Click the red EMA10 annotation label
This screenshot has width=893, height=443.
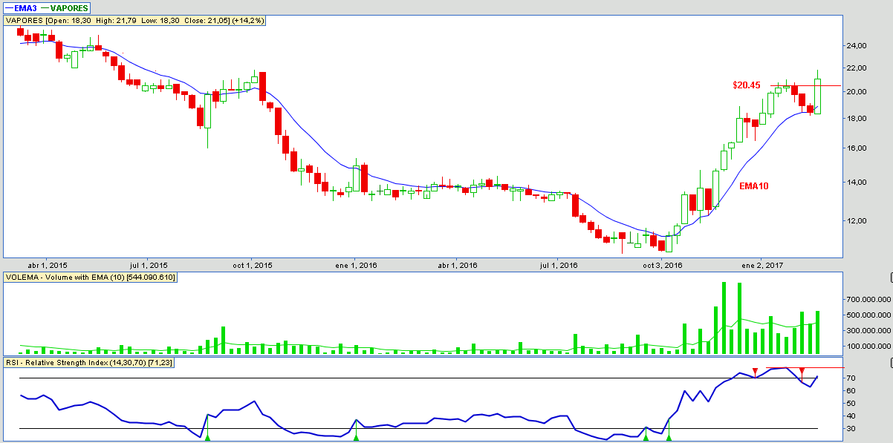click(753, 186)
